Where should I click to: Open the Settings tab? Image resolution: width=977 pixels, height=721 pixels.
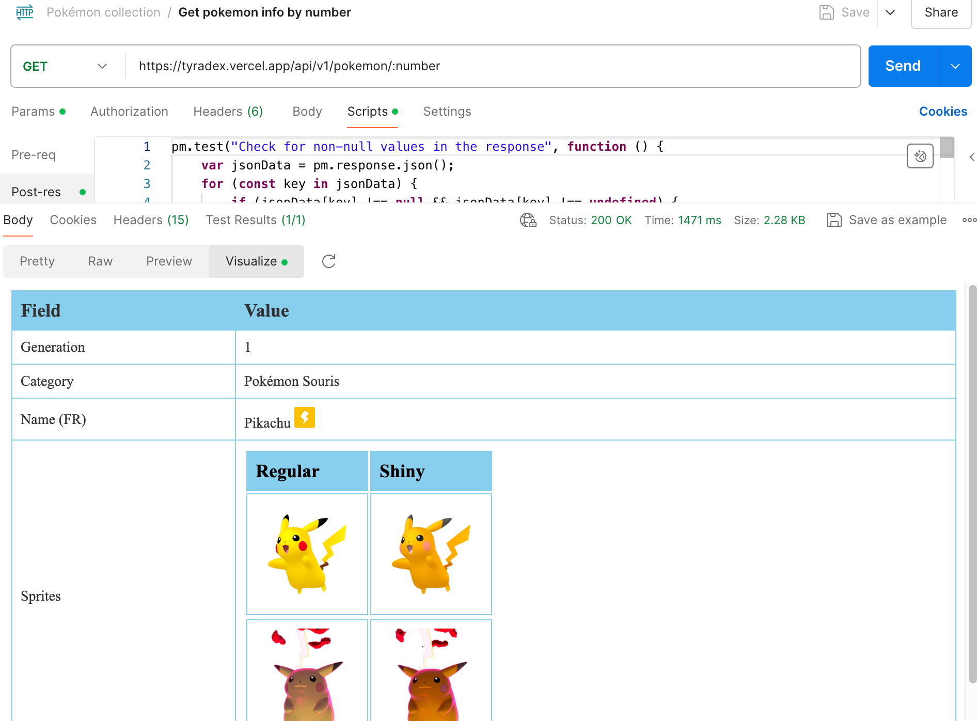tap(447, 112)
